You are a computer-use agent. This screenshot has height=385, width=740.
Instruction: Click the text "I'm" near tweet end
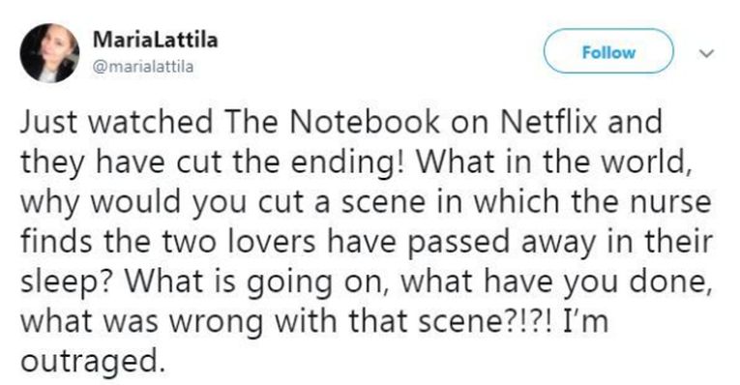pyautogui.click(x=585, y=321)
